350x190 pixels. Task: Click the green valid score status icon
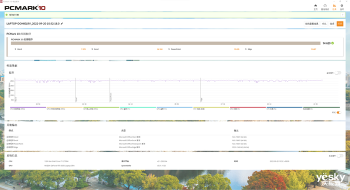(x=6, y=14)
